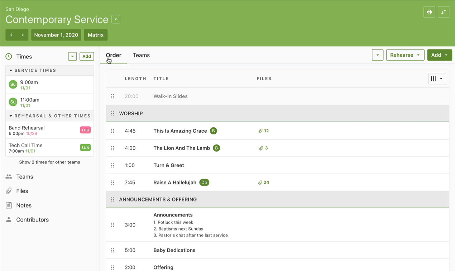Select the Order tab
Image resolution: width=455 pixels, height=271 pixels.
[x=114, y=55]
